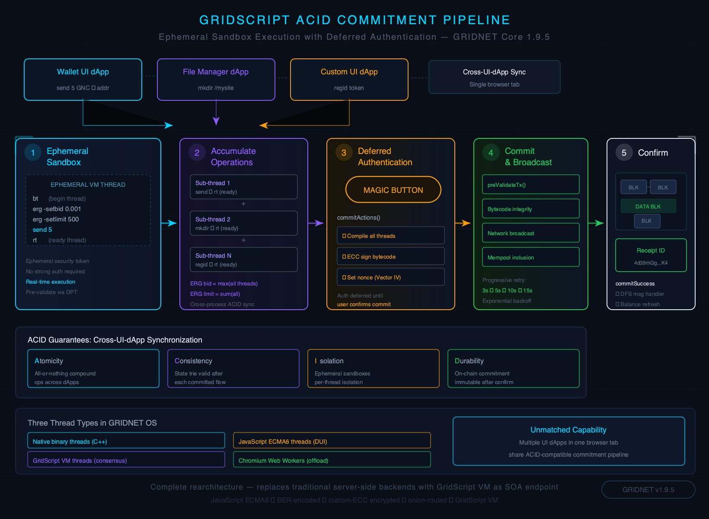Expand the Sub-thread N box
The height and width of the screenshot is (519, 709).
[x=243, y=259]
